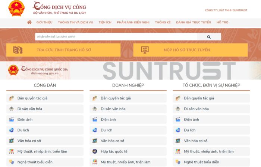Click Văn hóa cơ sở icon under Công dân
Viewport: 261px width, 167px height.
(x=12, y=141)
